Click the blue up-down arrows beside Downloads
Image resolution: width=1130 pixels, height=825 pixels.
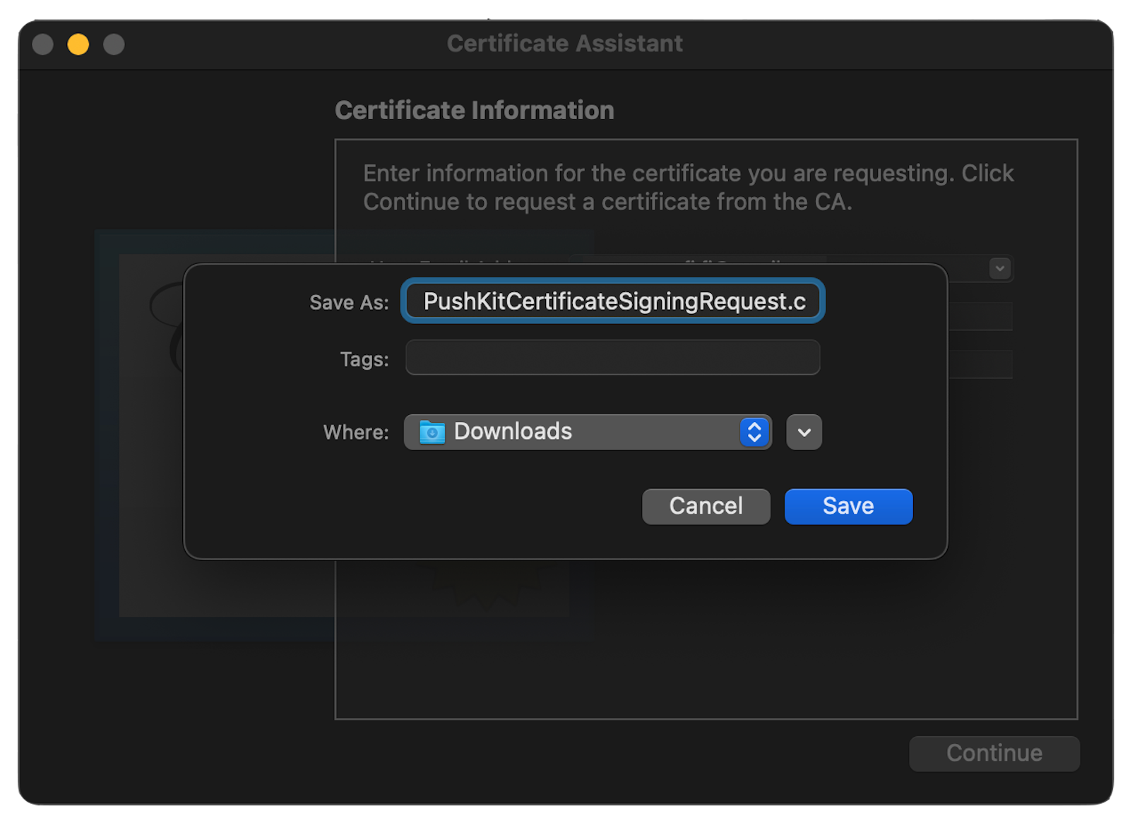point(754,432)
